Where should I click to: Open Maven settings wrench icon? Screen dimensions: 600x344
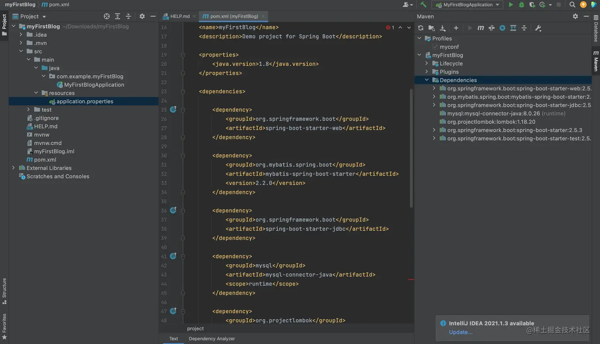[538, 28]
